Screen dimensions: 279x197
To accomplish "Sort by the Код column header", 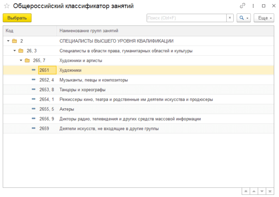I will tap(30, 31).
